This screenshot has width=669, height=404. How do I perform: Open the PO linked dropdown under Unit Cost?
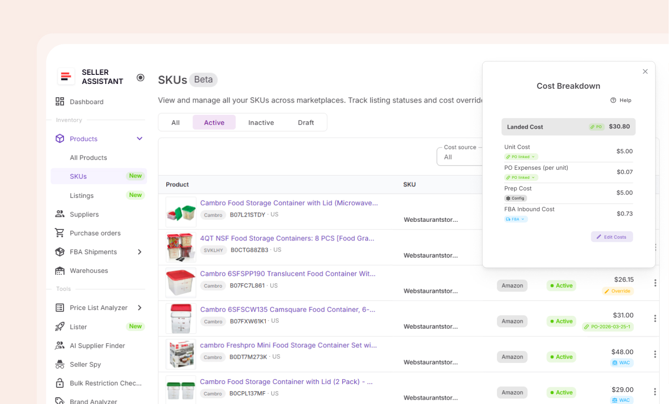point(521,156)
